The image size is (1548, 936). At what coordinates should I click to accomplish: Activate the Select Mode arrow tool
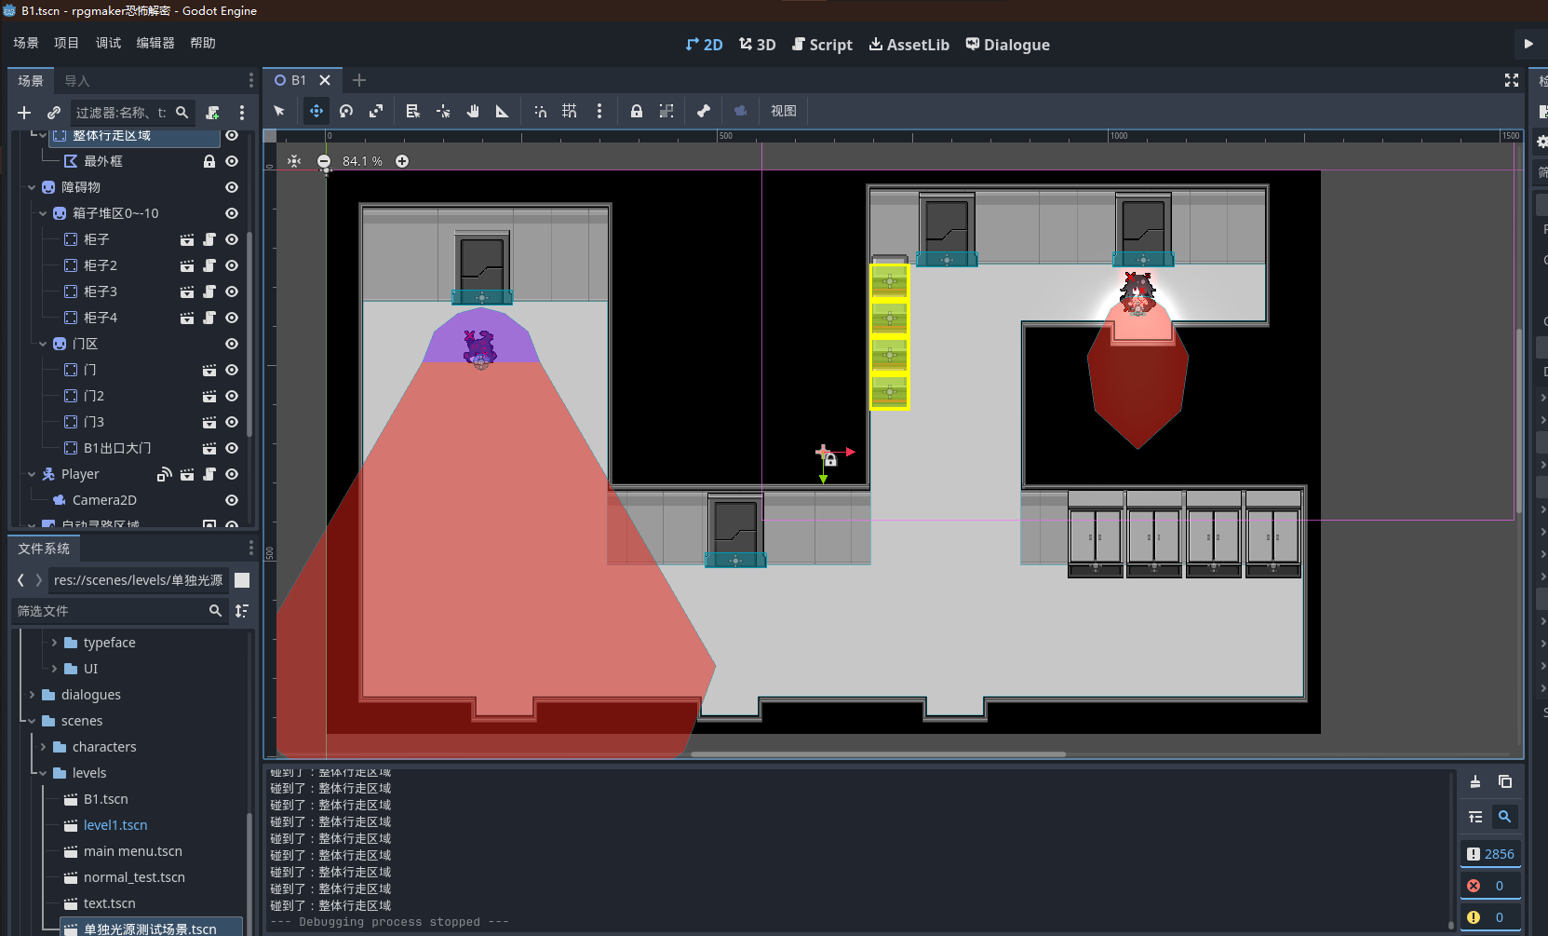pos(279,111)
